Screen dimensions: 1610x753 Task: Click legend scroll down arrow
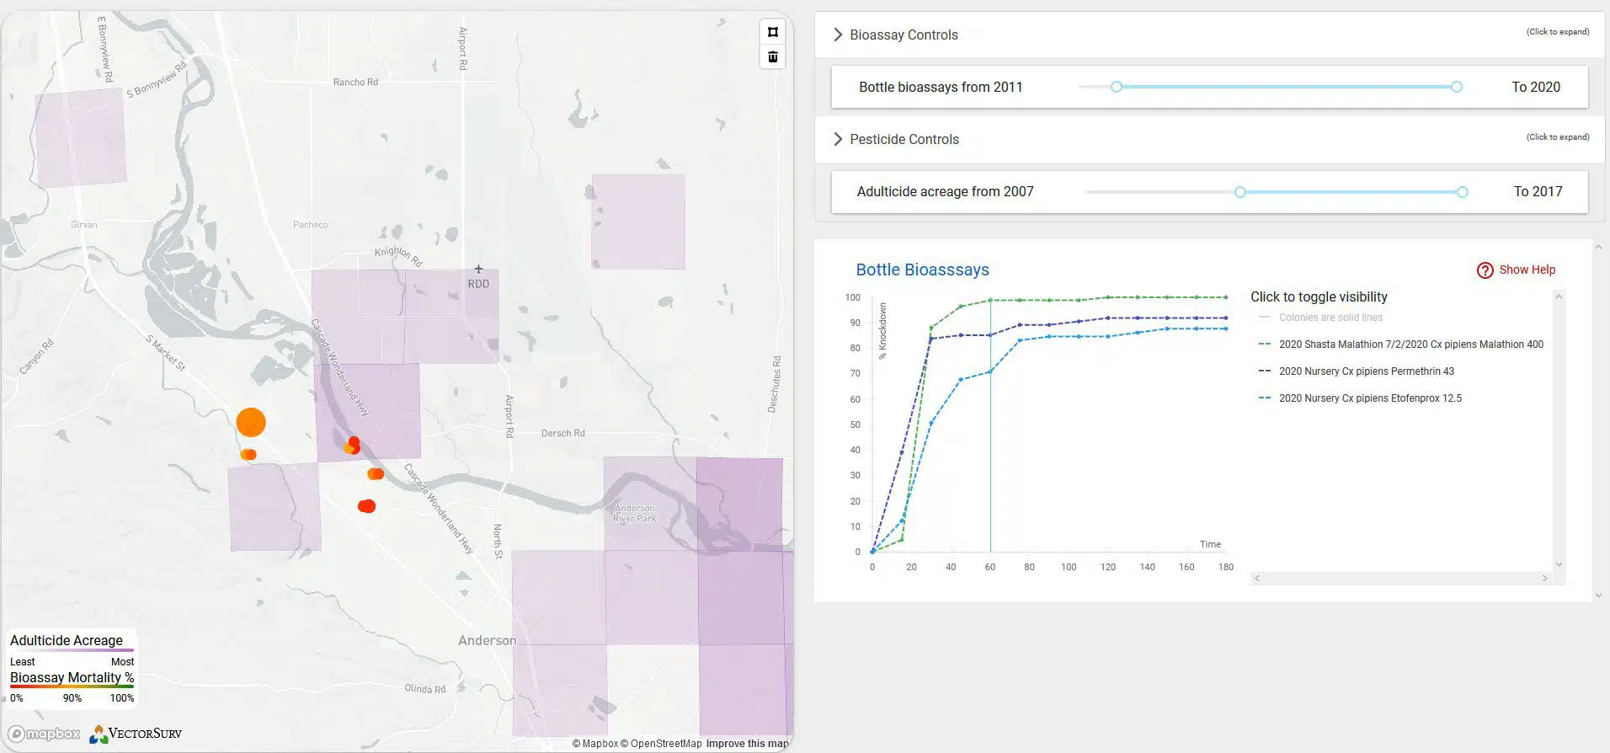click(x=1559, y=564)
